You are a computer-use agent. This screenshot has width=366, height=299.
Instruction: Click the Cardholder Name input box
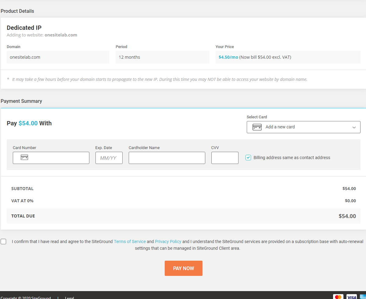167,158
